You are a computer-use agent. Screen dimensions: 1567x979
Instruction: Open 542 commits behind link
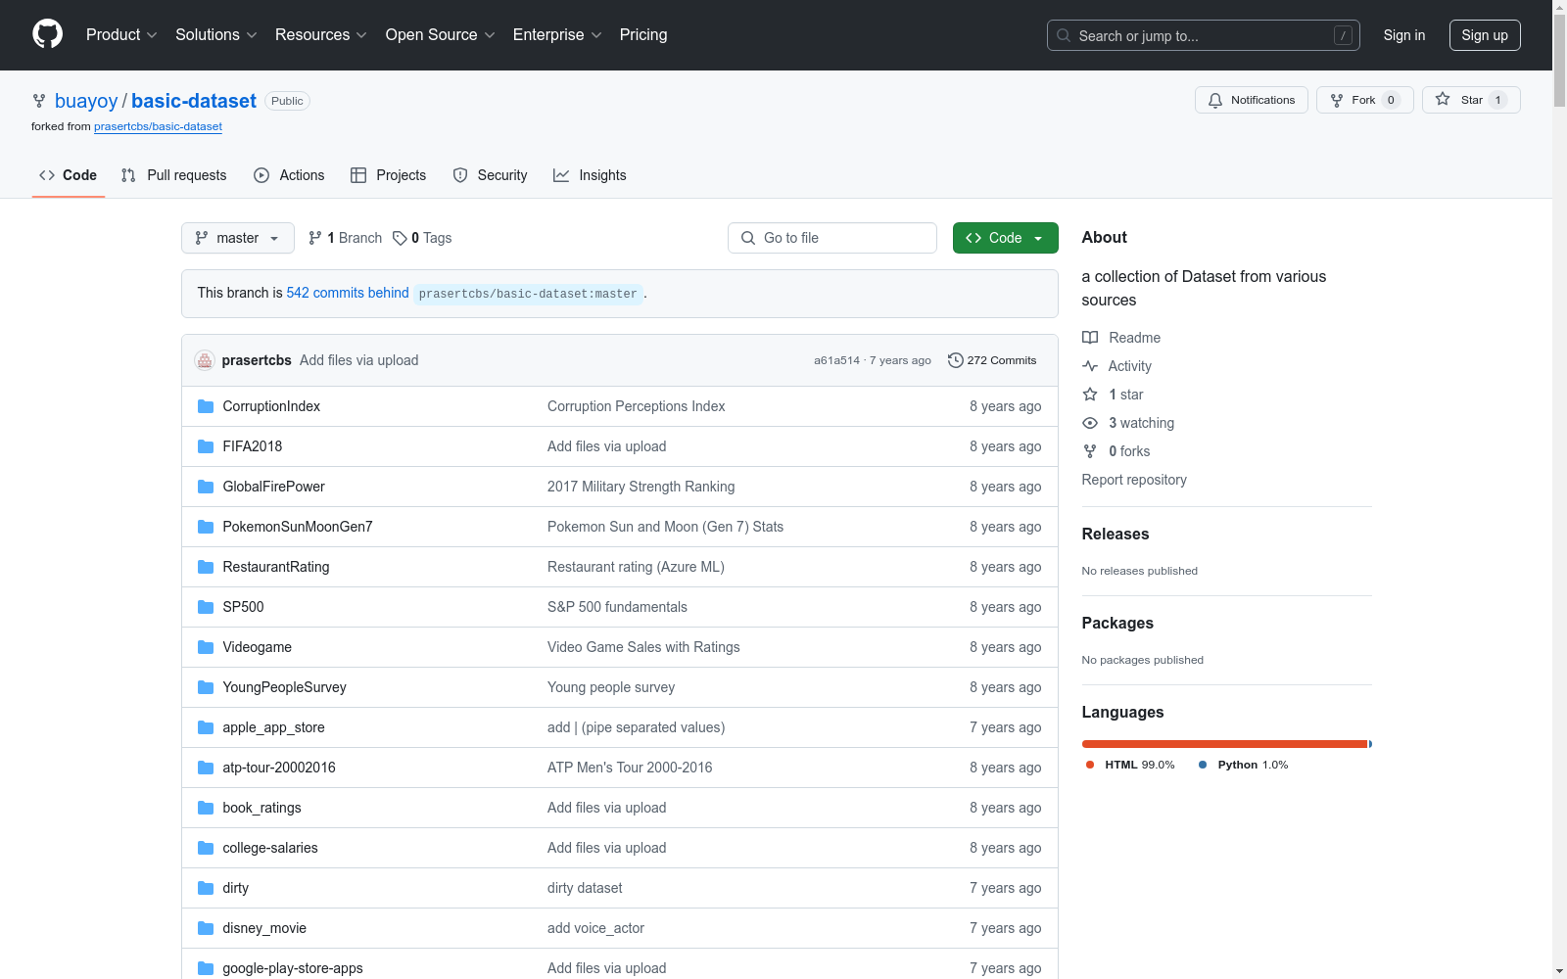tap(348, 293)
